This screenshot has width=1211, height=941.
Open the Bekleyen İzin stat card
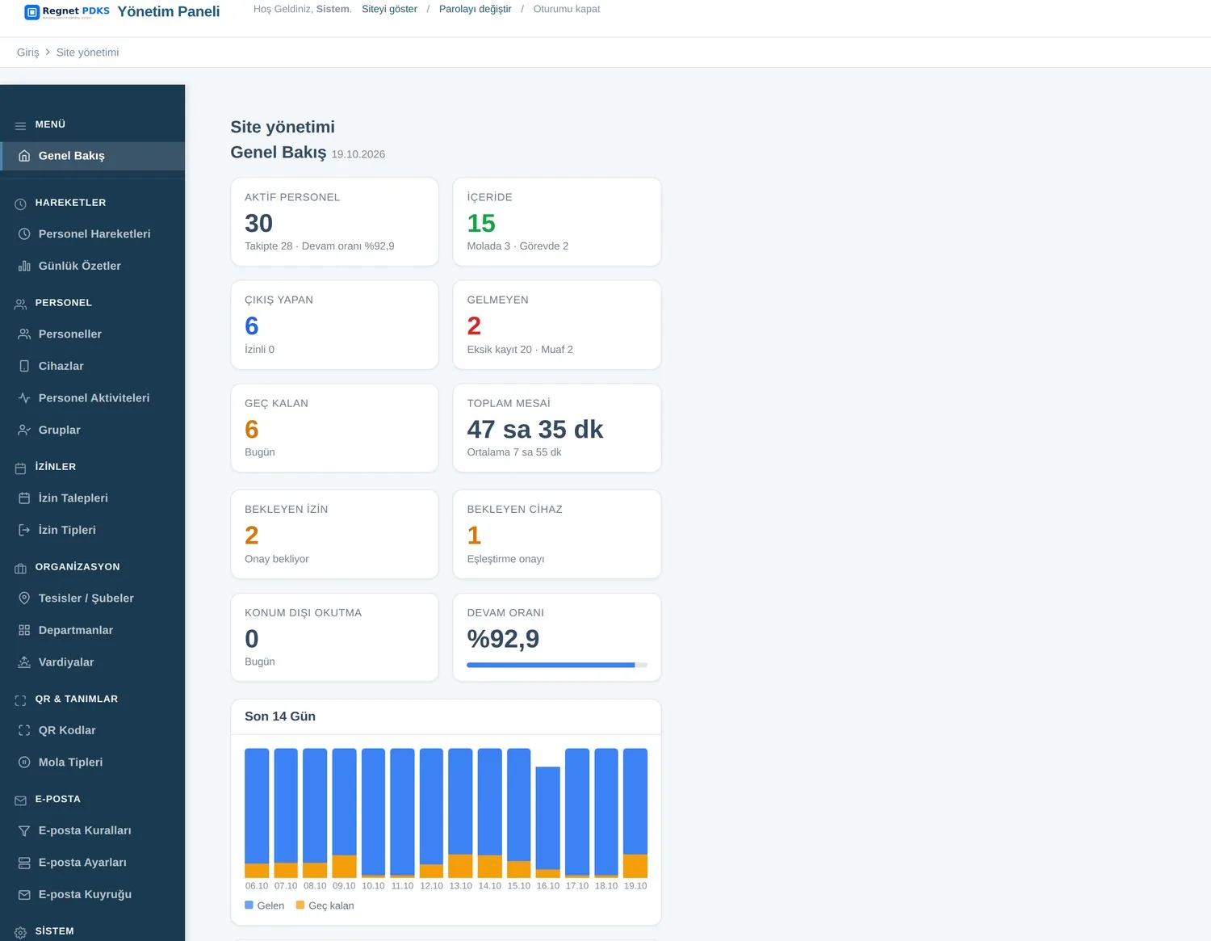point(335,535)
